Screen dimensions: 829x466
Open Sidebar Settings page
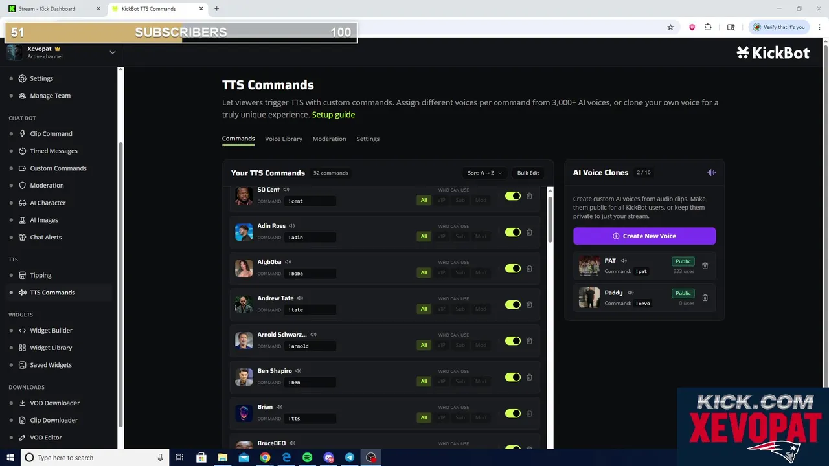pyautogui.click(x=41, y=78)
